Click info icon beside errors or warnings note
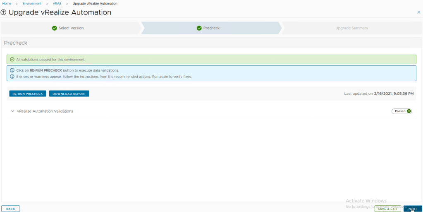The height and width of the screenshot is (212, 423). point(12,77)
